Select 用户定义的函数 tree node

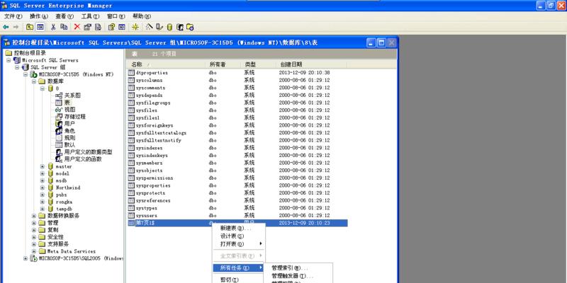tap(83, 158)
